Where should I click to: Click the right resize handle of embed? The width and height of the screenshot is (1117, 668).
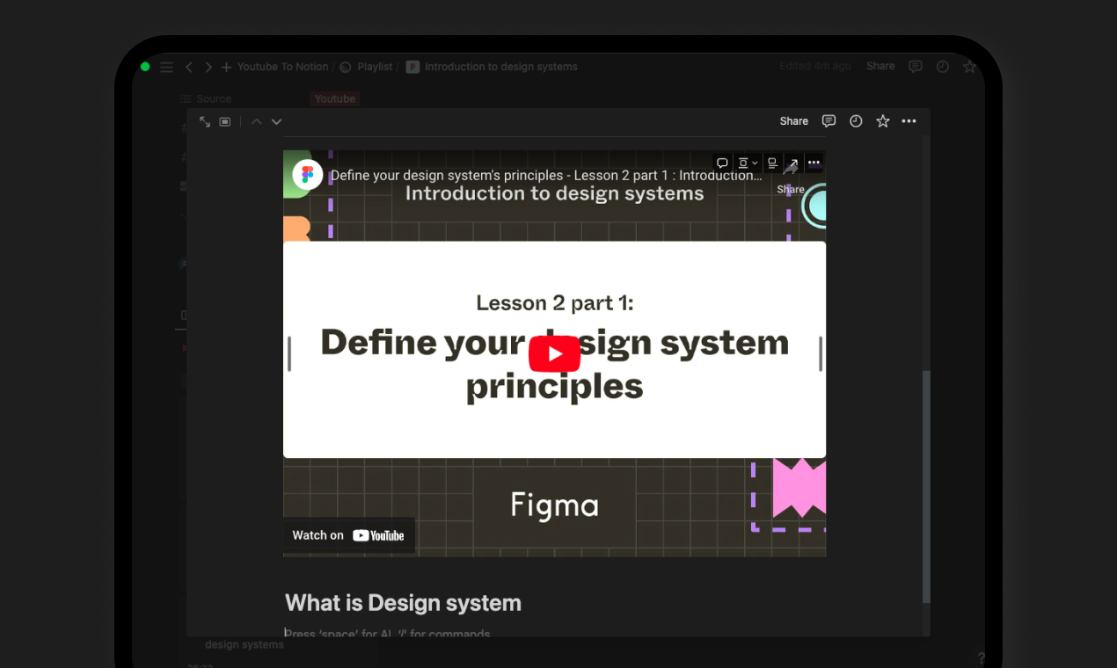(x=821, y=353)
